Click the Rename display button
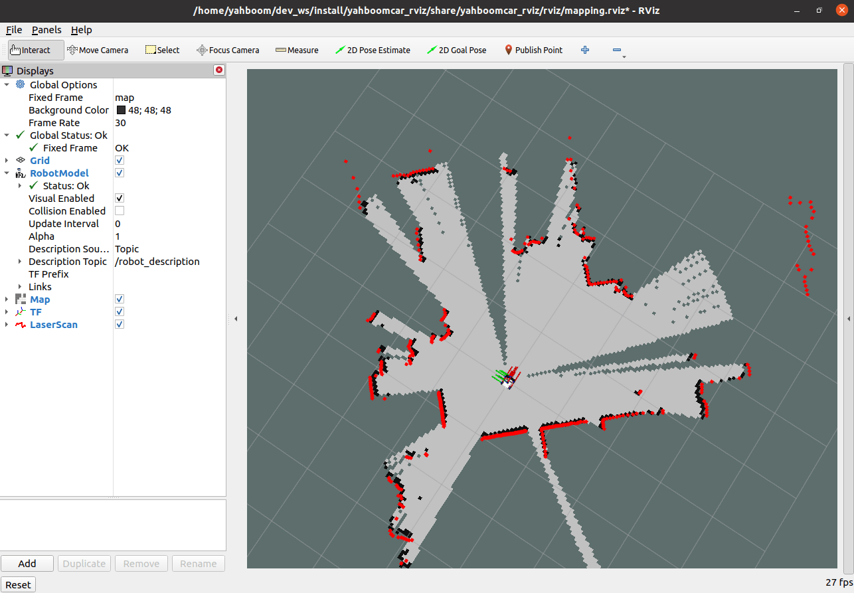Viewport: 854px width, 593px height. point(199,563)
